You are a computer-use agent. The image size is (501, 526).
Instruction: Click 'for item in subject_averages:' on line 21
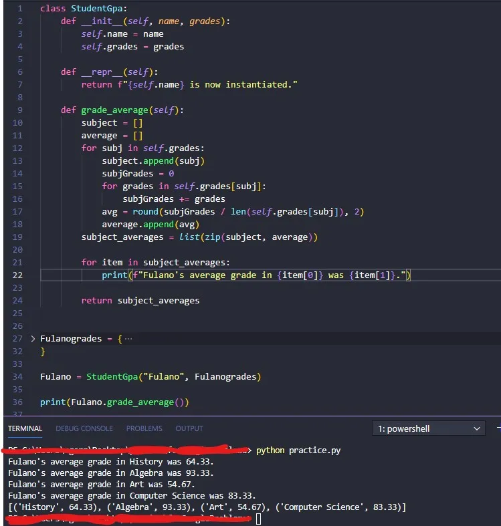(x=156, y=262)
